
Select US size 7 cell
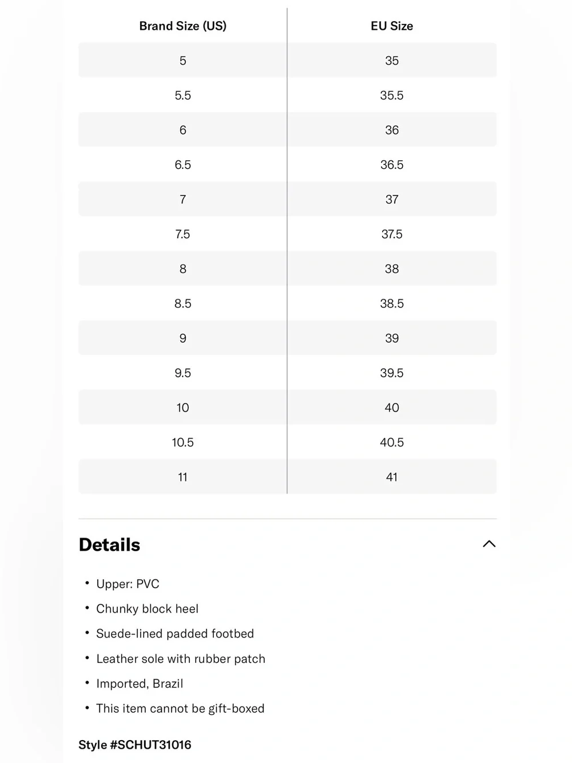[x=182, y=199]
